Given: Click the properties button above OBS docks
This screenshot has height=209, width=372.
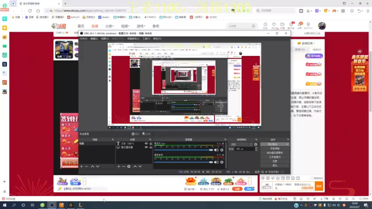Looking at the screenshot, I should tap(136, 134).
